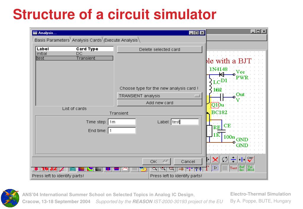This screenshot has width=303, height=209.
Task: Close the Analysis dialog window
Action: (x=202, y=33)
